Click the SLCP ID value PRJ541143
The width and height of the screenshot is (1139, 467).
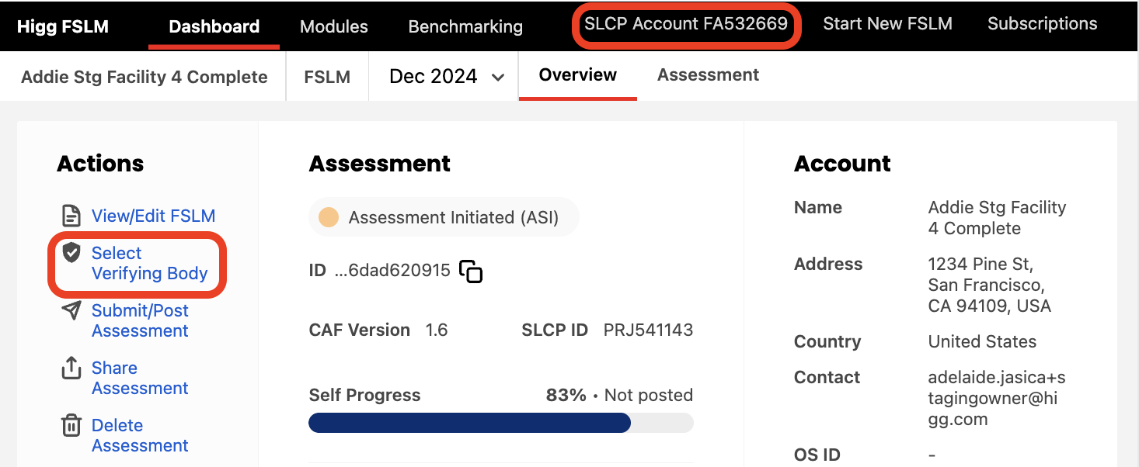[x=648, y=330]
